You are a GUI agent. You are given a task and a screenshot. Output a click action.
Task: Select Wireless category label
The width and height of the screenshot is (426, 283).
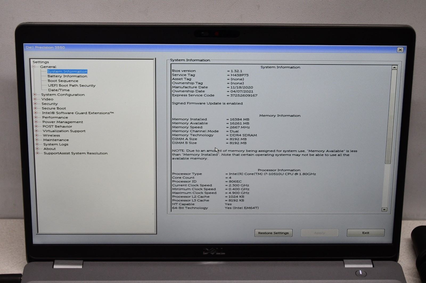51,135
